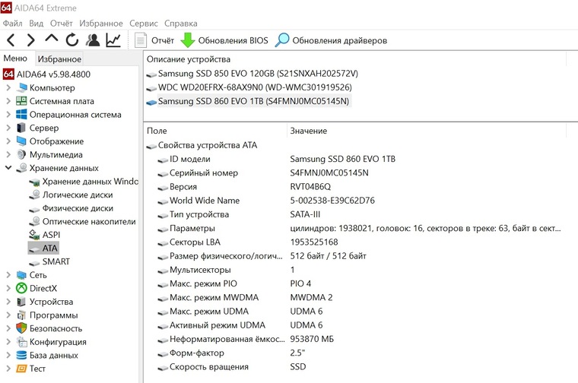Select the ATA tree item
The width and height of the screenshot is (578, 383).
(x=43, y=248)
